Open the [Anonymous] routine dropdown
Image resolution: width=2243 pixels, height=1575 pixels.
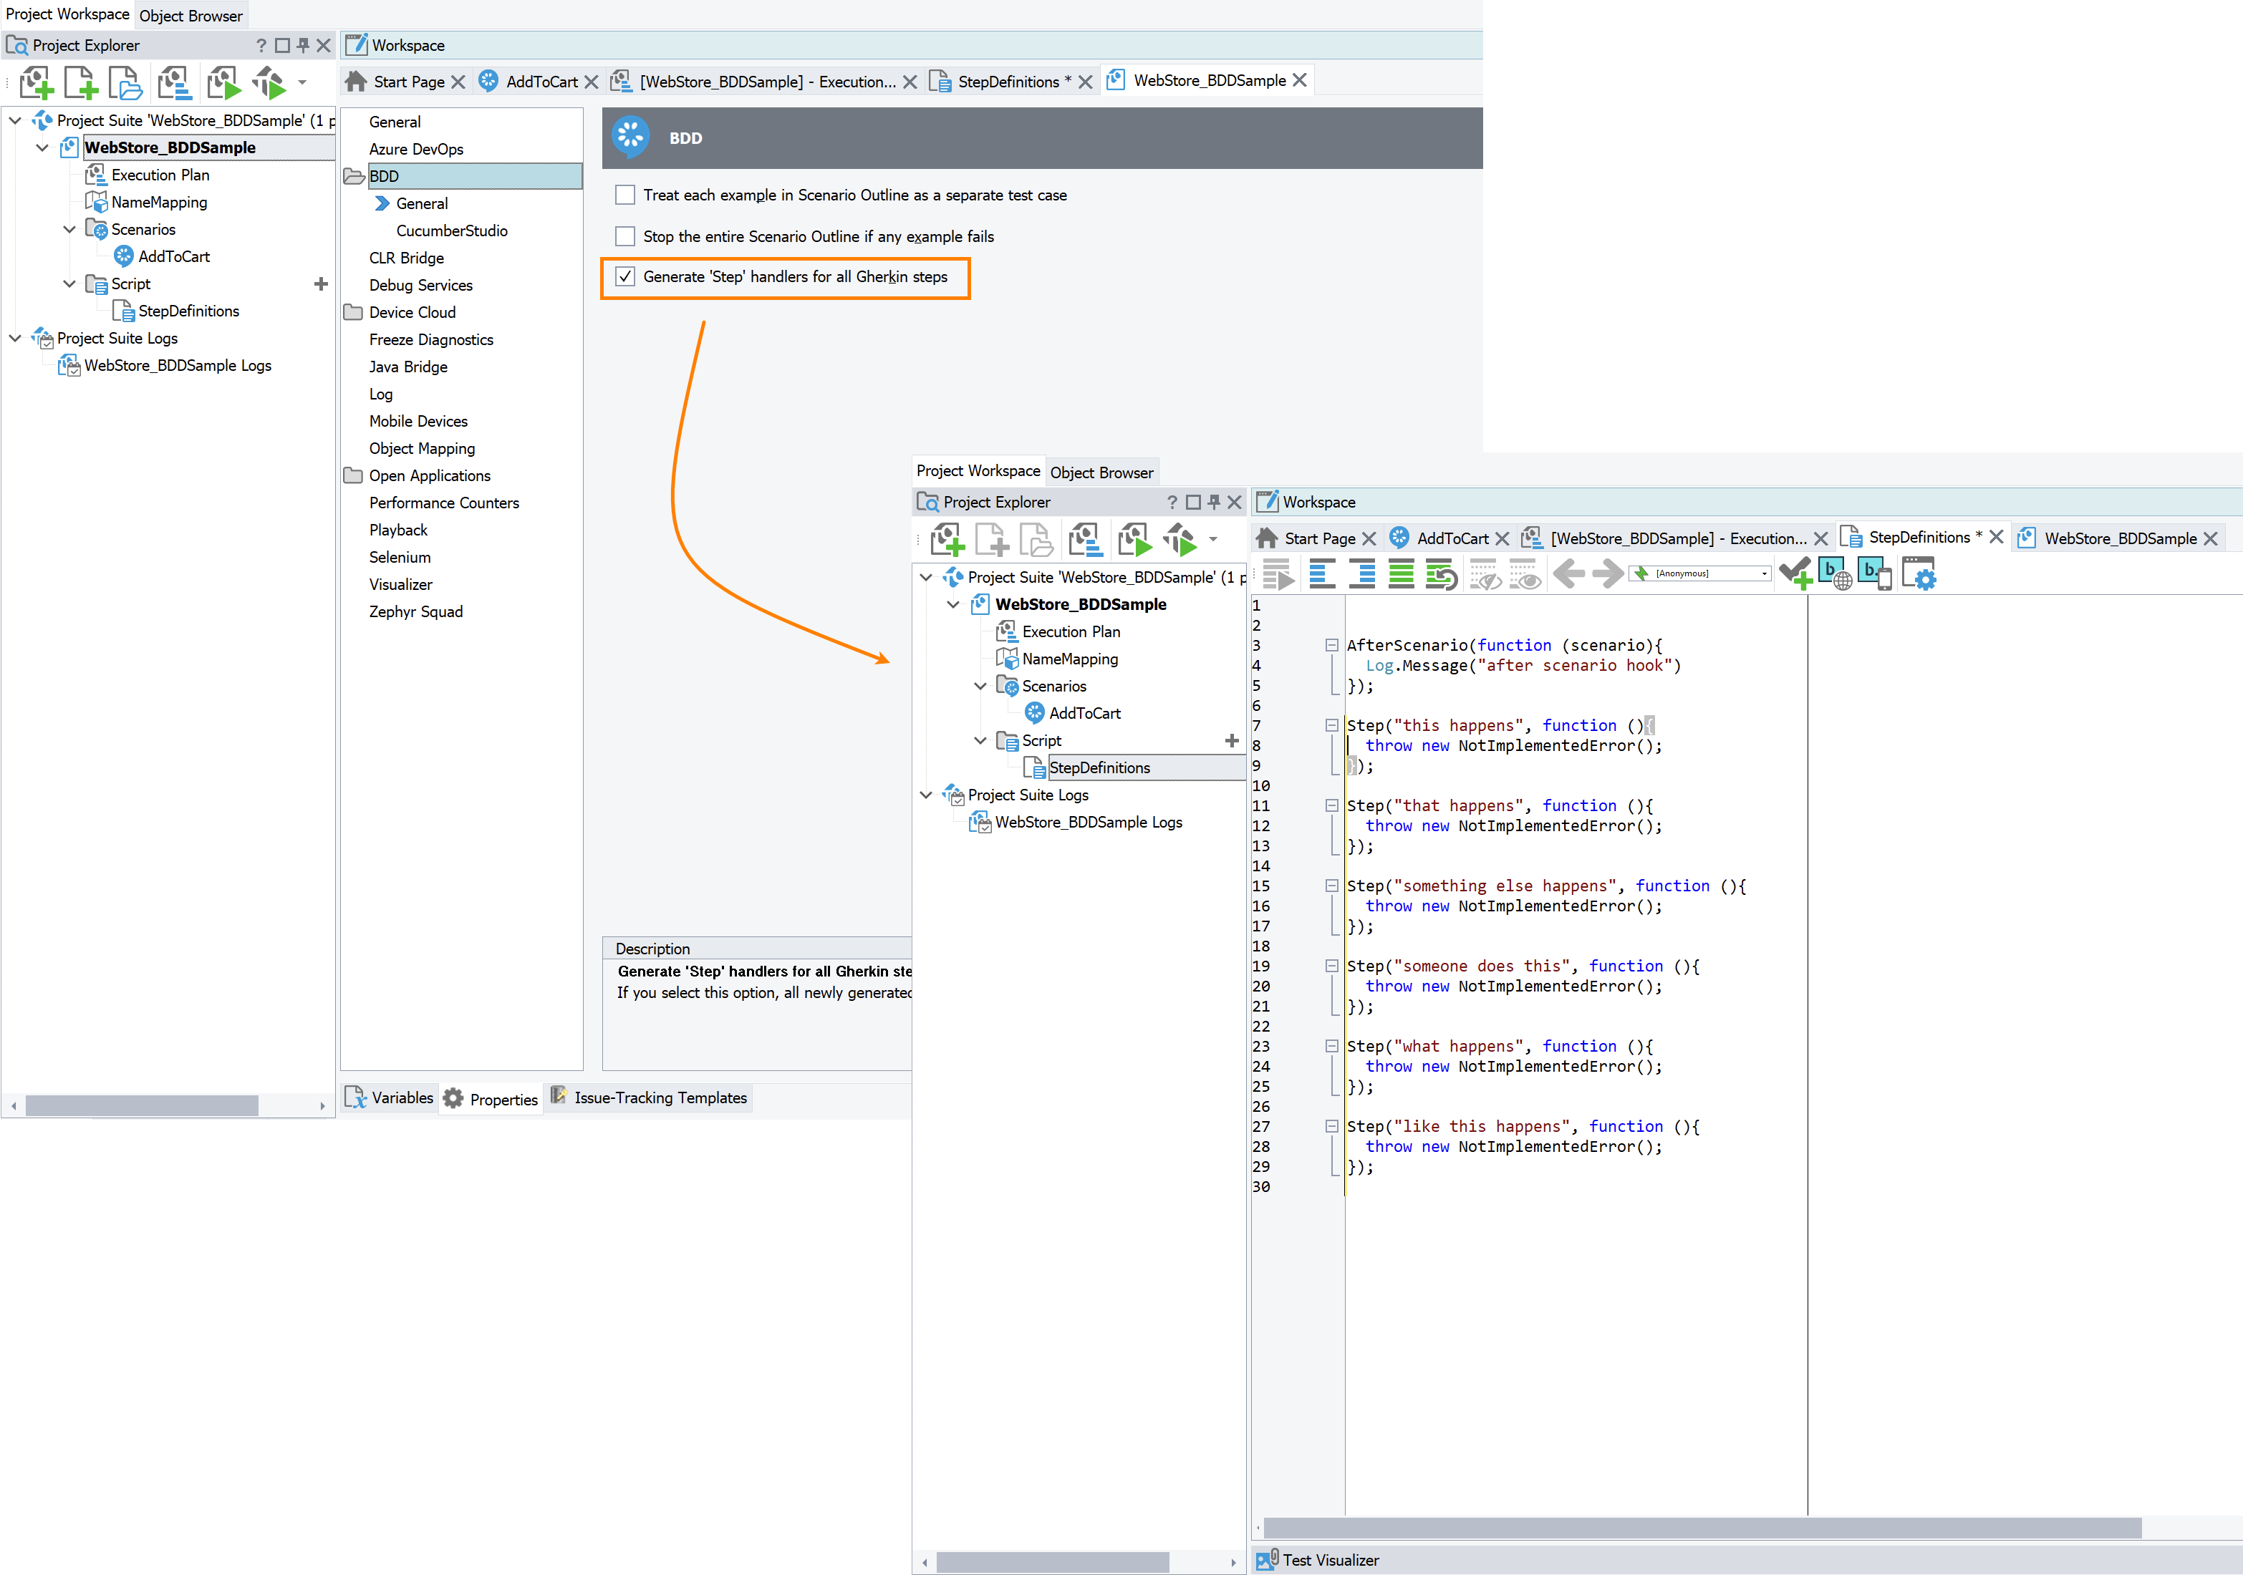coord(1763,574)
